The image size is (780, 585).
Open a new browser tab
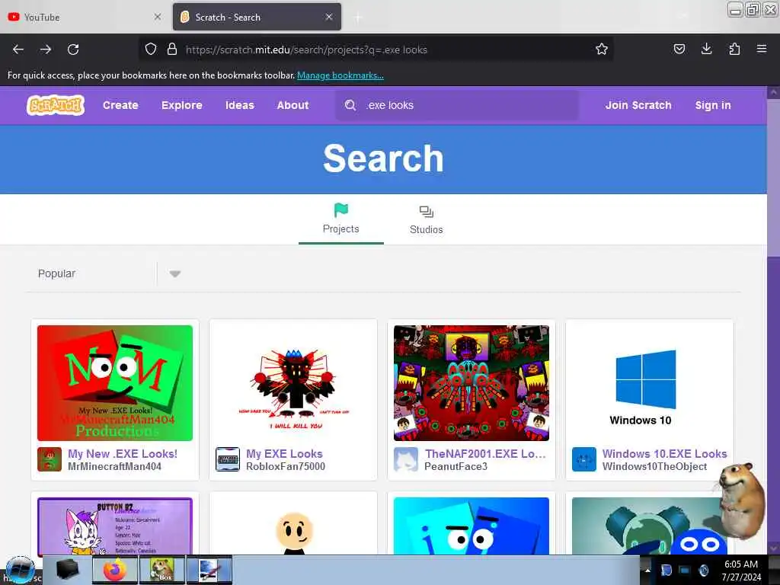358,18
